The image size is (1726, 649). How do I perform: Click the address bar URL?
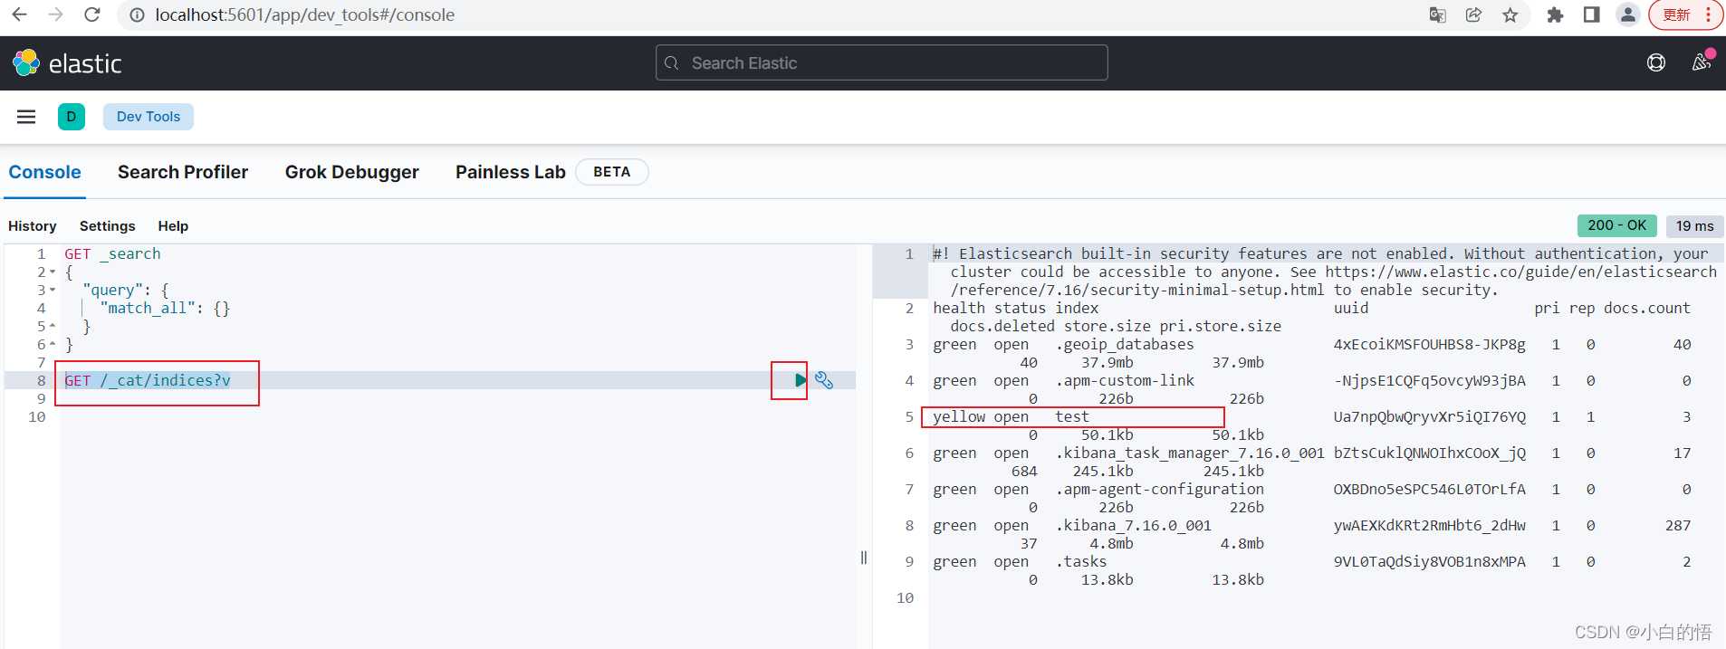click(305, 14)
